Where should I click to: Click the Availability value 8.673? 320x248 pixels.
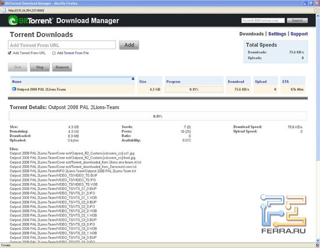pyautogui.click(x=187, y=141)
